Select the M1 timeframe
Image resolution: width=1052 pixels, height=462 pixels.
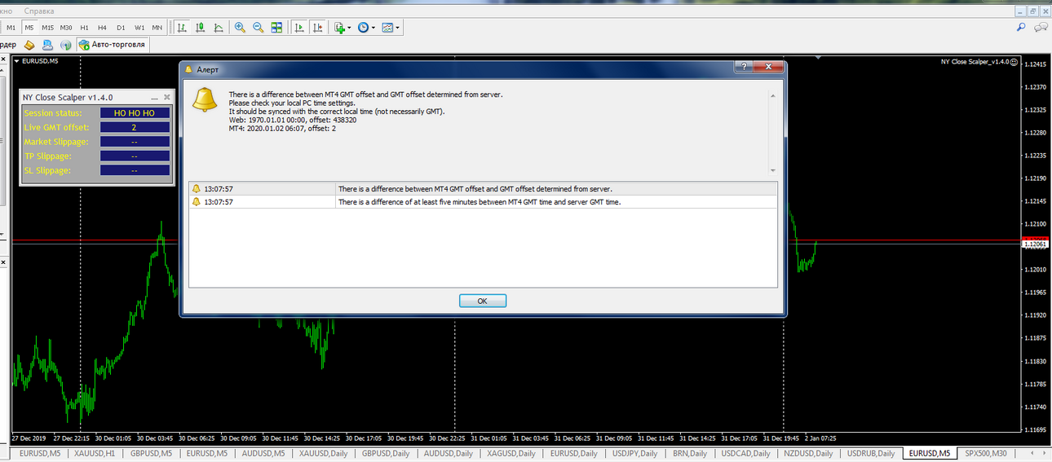11,28
